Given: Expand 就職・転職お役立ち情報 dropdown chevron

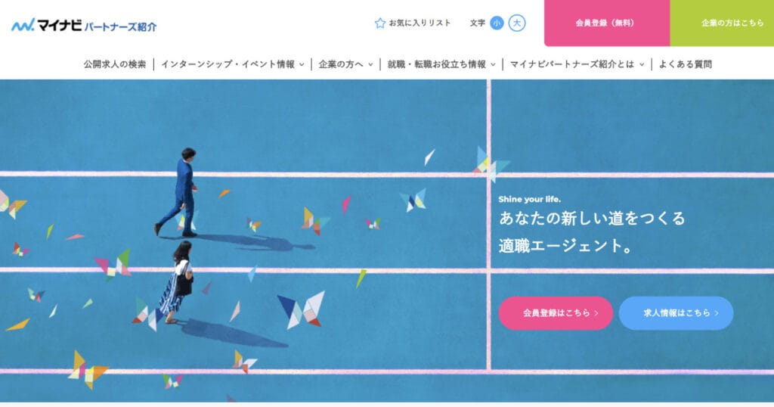Looking at the screenshot, I should pos(493,65).
